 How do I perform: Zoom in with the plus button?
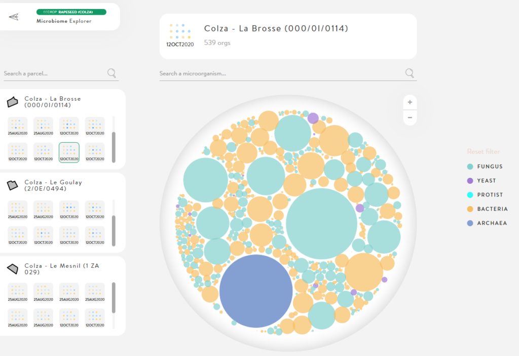pyautogui.click(x=410, y=102)
